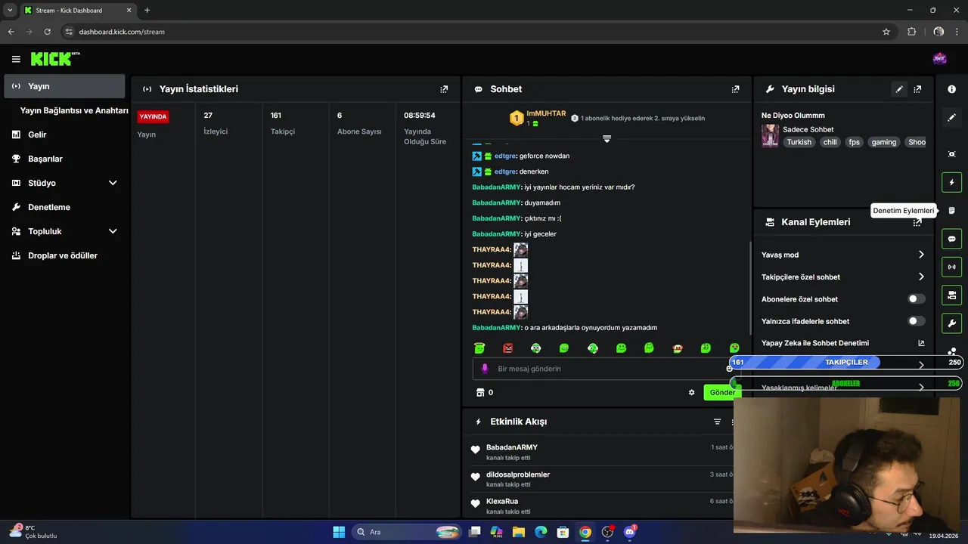Click dildosalproblemler in the activity feed
The image size is (968, 544).
pyautogui.click(x=518, y=474)
